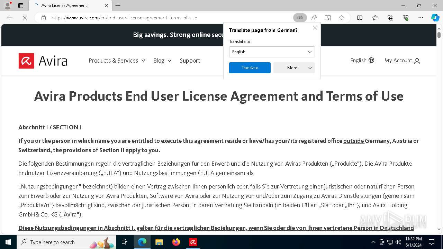The height and width of the screenshot is (249, 443).
Task: Open Collections panel
Action: coord(390,18)
